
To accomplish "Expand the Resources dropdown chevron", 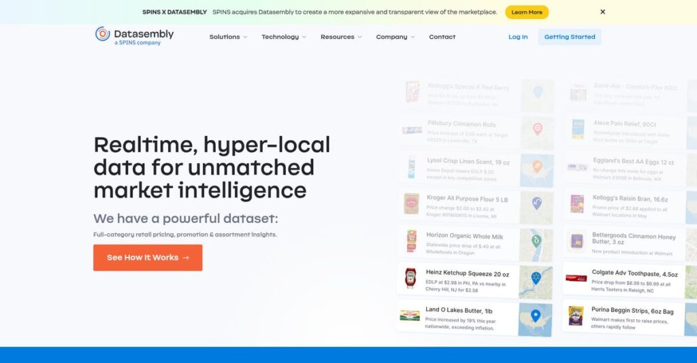I will tap(359, 37).
